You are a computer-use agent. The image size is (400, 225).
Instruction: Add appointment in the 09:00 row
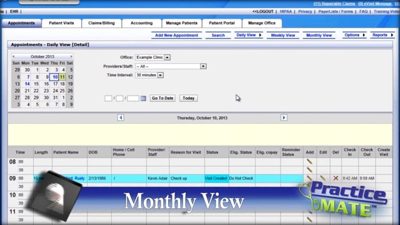(309, 178)
